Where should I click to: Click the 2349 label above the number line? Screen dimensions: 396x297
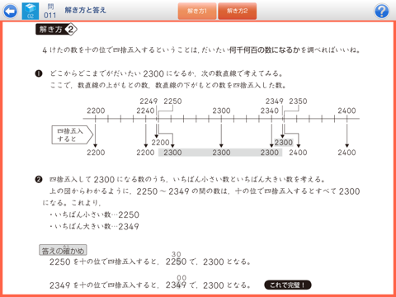[274, 101]
